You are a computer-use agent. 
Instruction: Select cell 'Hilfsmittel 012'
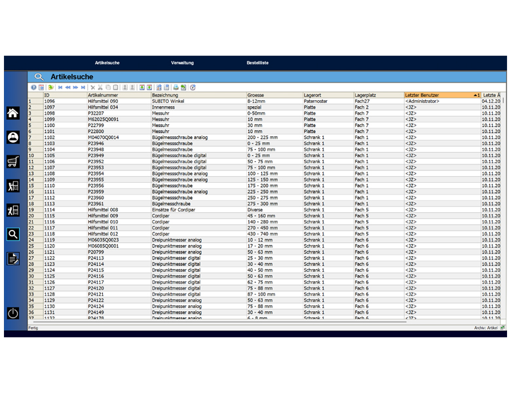pos(119,234)
